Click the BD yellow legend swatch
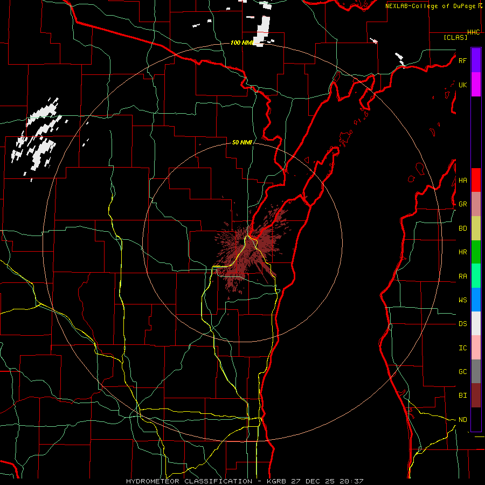The image size is (485, 485). click(476, 228)
